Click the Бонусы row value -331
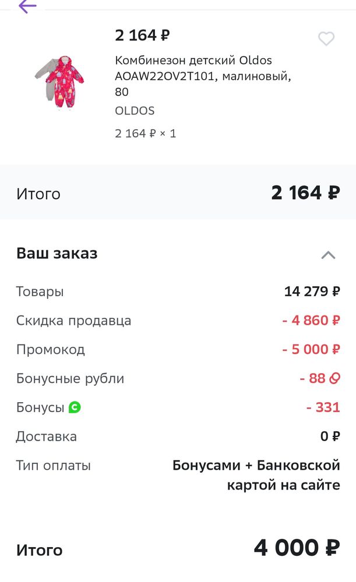Image resolution: width=356 pixels, height=582 pixels. (x=323, y=407)
